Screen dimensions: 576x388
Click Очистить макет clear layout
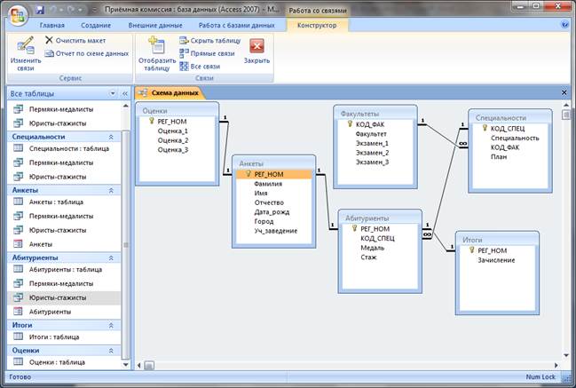pos(75,41)
